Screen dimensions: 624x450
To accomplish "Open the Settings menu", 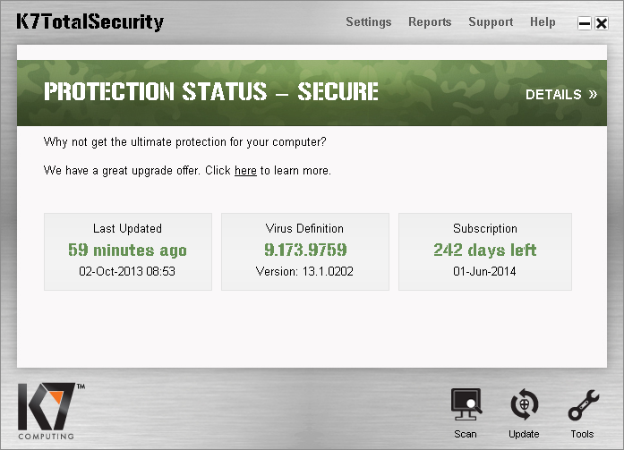I will pyautogui.click(x=368, y=21).
